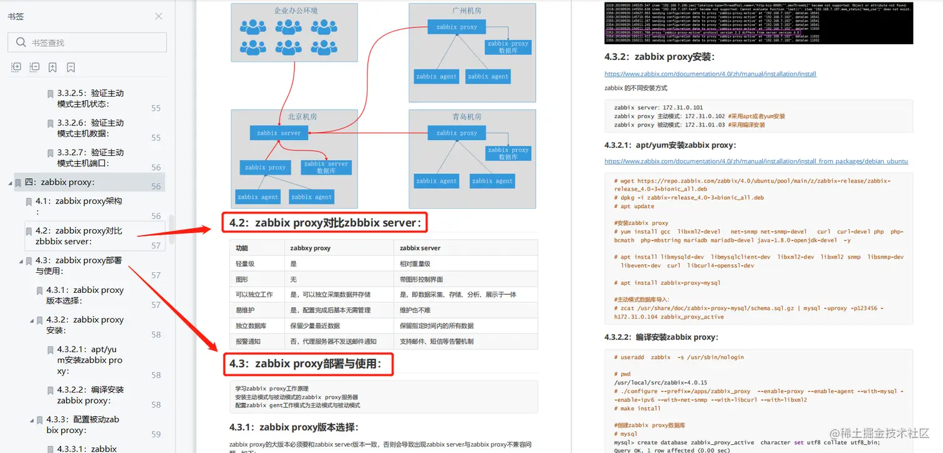Expand all bookmarks with the plus icon
Screen dimensions: 943x453
[x=16, y=67]
